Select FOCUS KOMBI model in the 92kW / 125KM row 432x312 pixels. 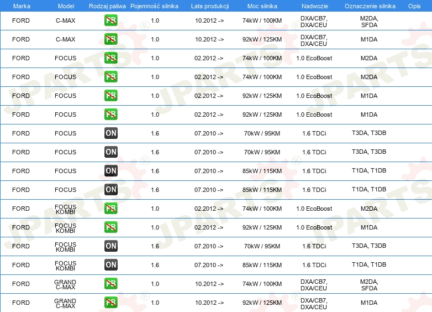[66, 228]
